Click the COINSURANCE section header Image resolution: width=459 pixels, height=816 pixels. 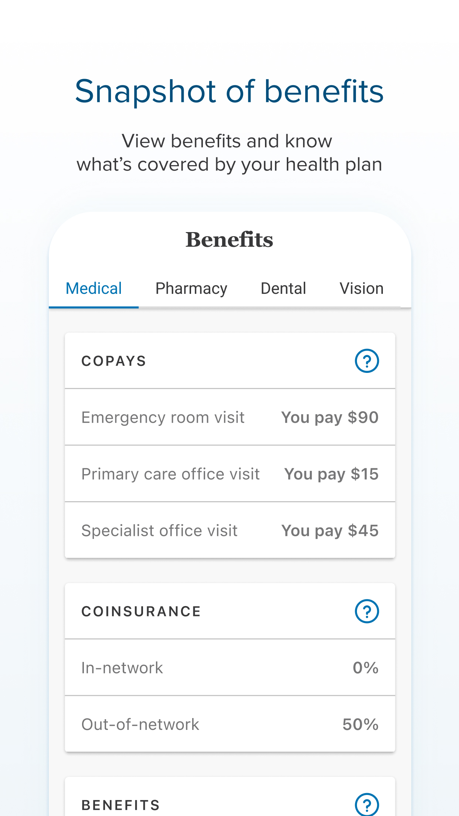(141, 612)
